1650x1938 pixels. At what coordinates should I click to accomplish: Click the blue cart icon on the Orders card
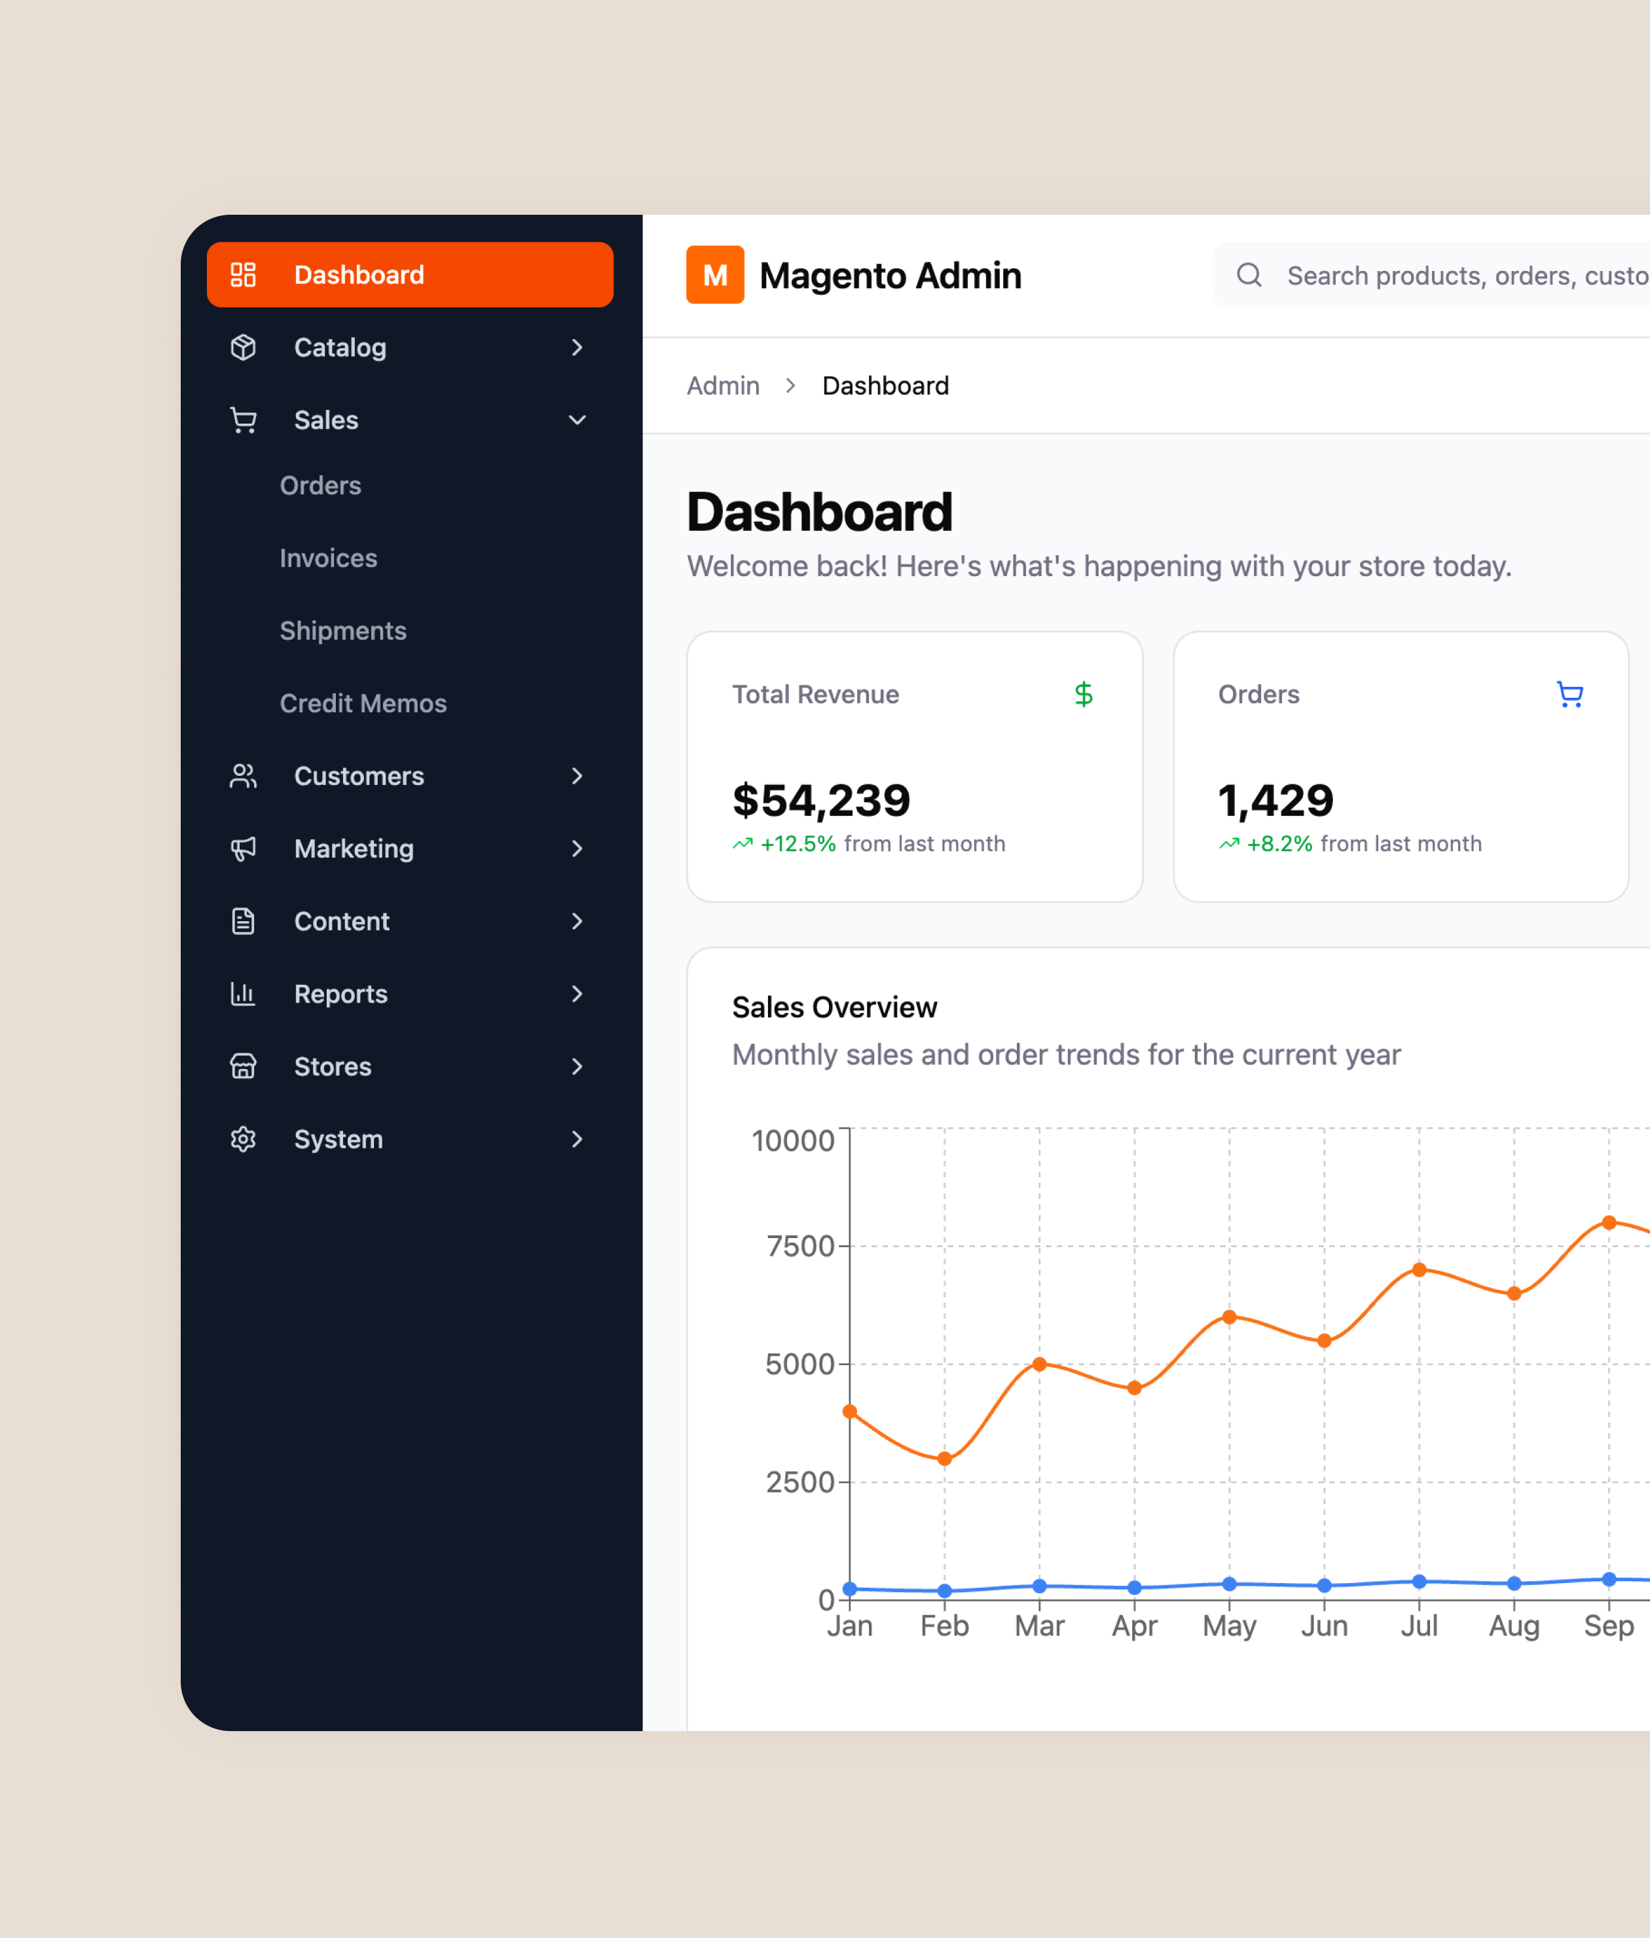pyautogui.click(x=1569, y=694)
